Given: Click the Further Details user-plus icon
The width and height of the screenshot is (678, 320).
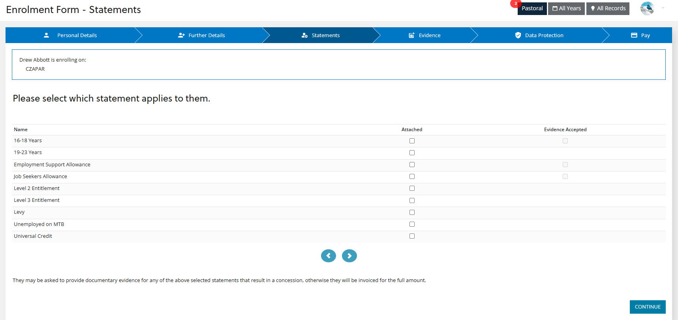Looking at the screenshot, I should 181,35.
